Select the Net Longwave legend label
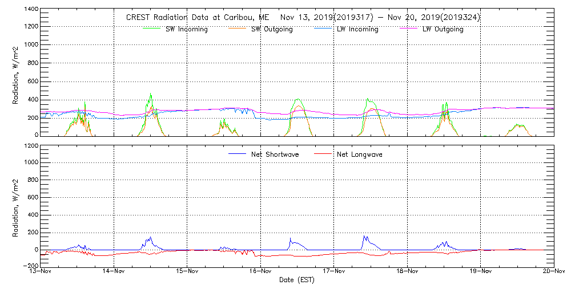This screenshot has height=285, width=571. coord(360,154)
